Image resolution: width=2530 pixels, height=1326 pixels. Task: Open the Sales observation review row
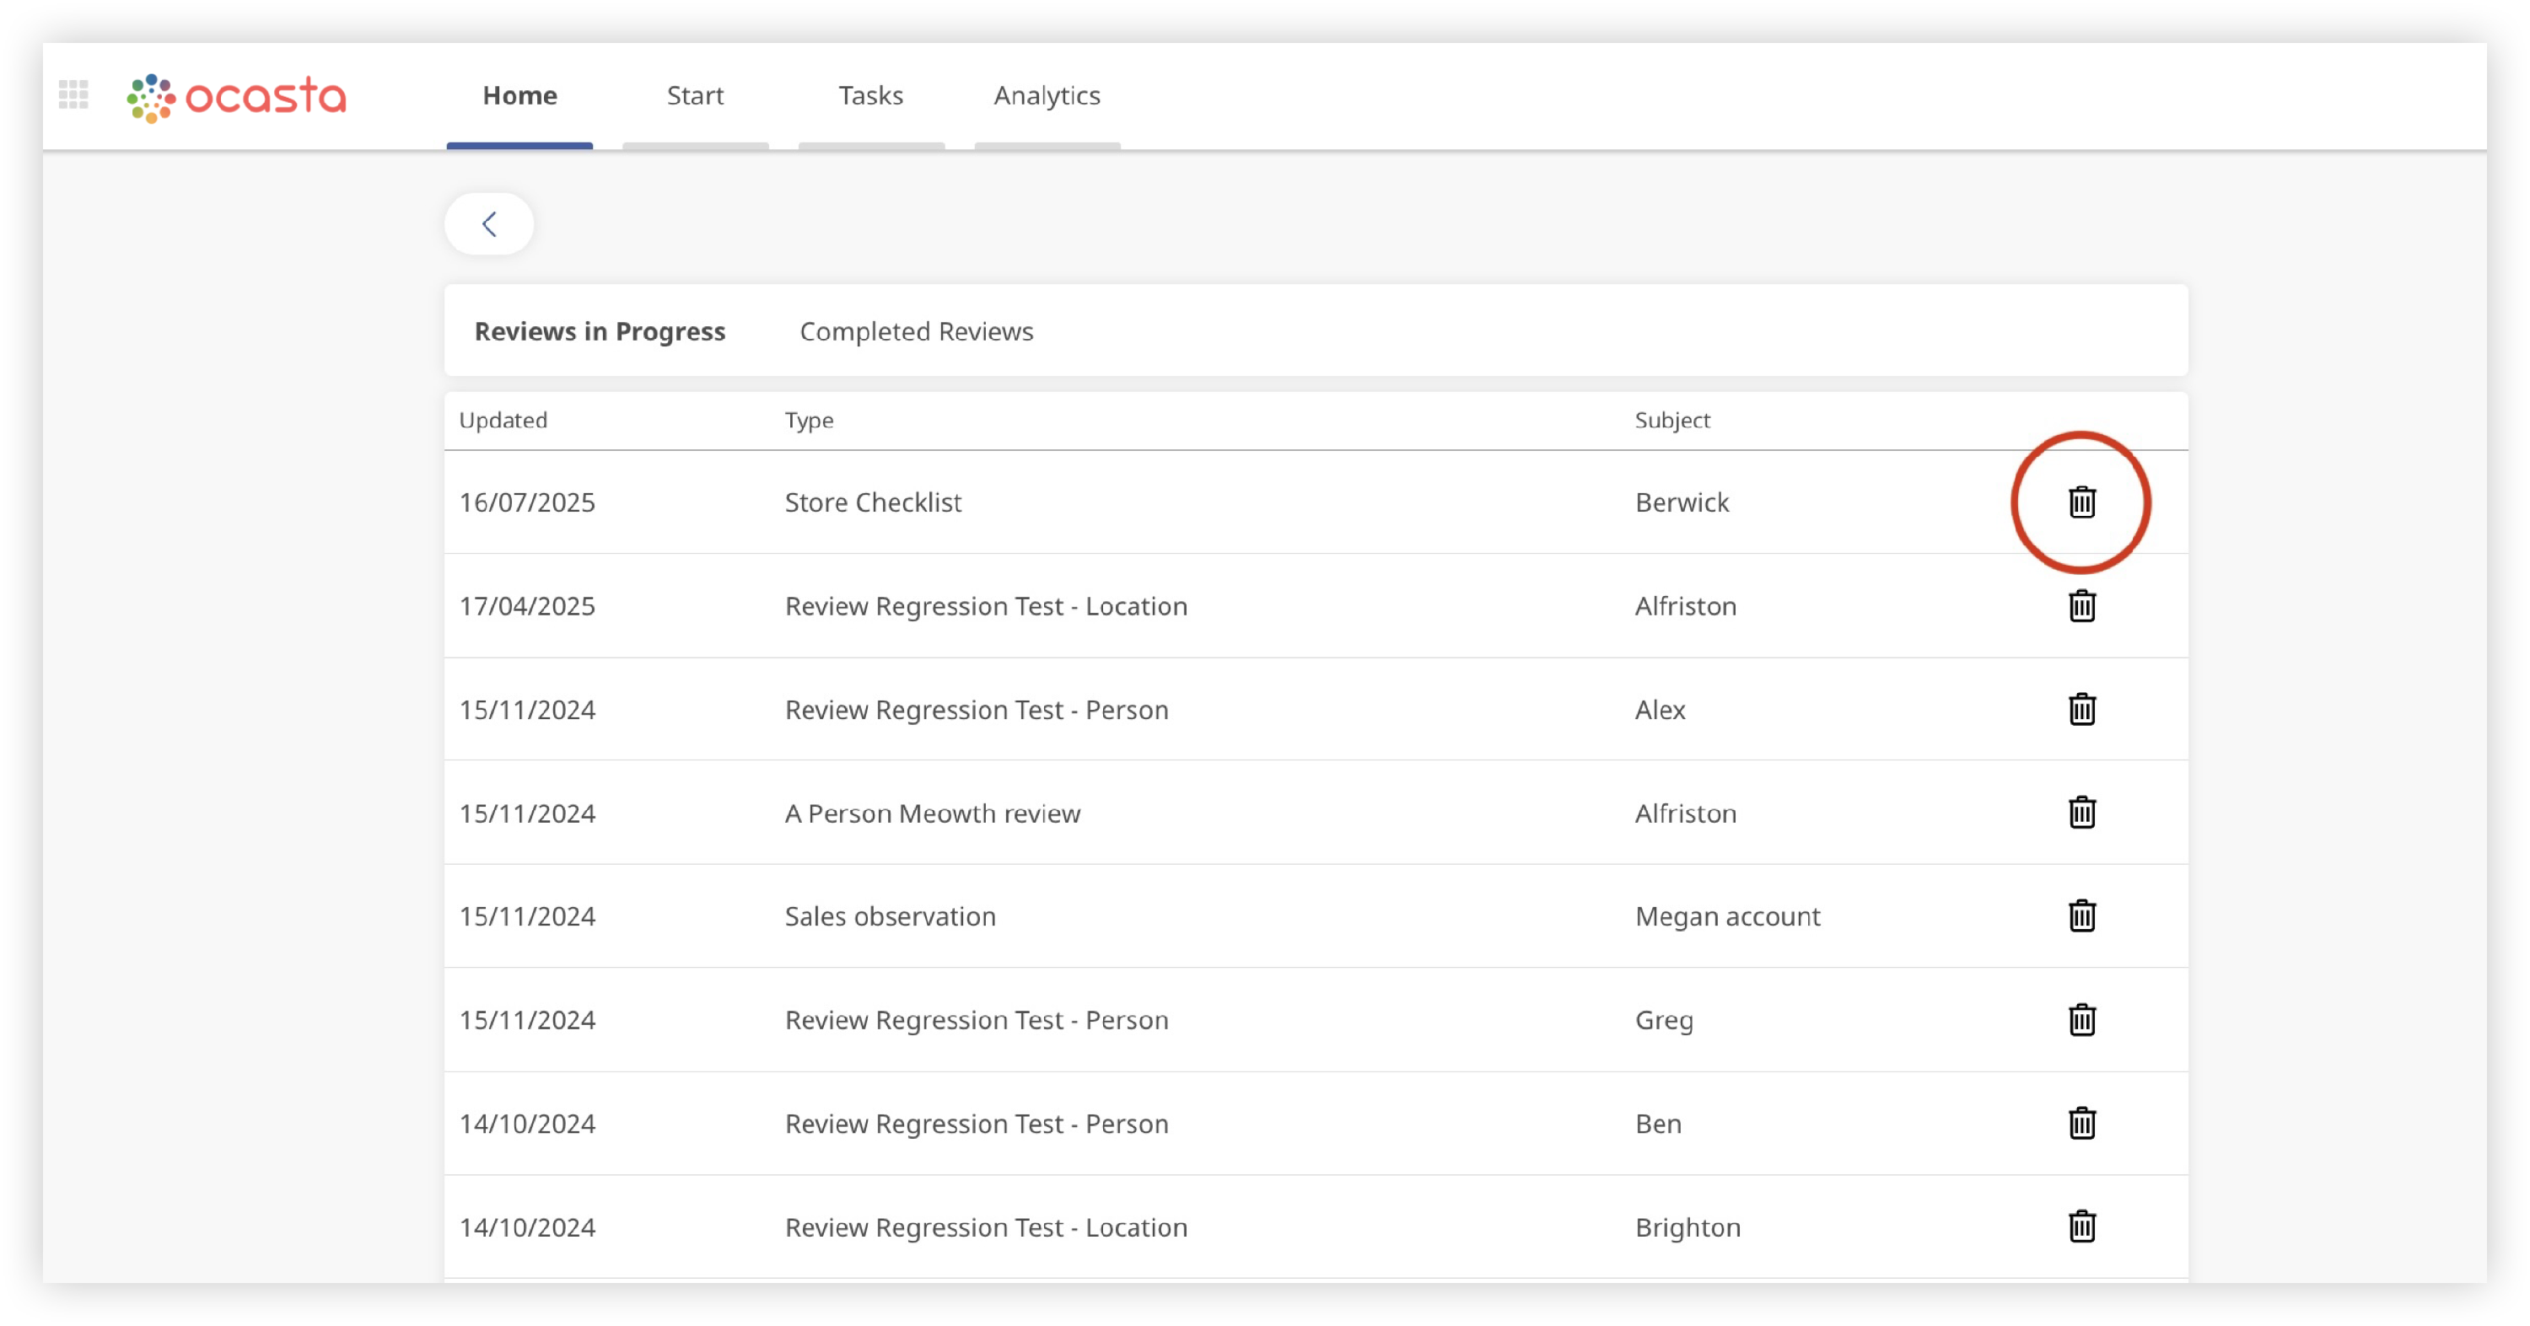point(890,916)
